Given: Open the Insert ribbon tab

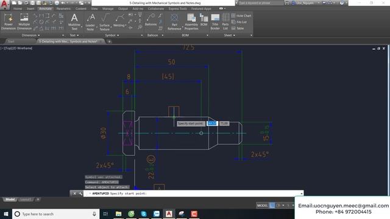Looking at the screenshot, I should 30,9.
